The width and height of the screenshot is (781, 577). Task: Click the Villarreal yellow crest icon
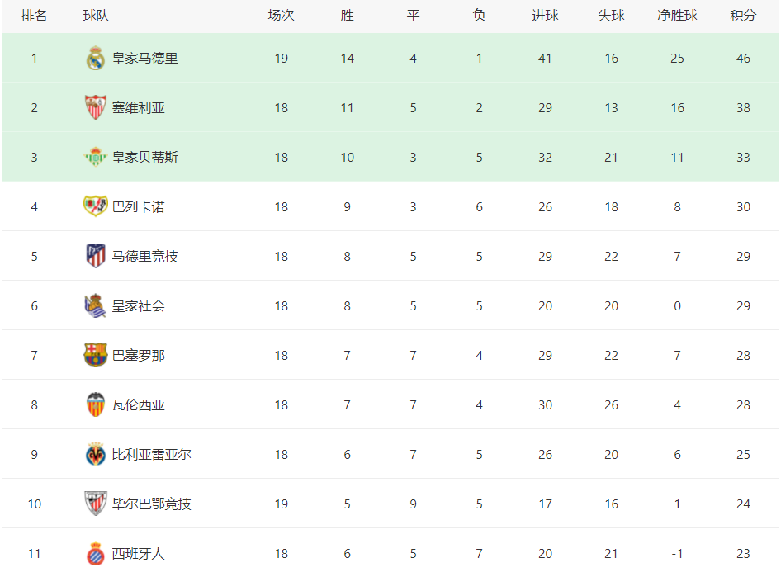coord(95,454)
